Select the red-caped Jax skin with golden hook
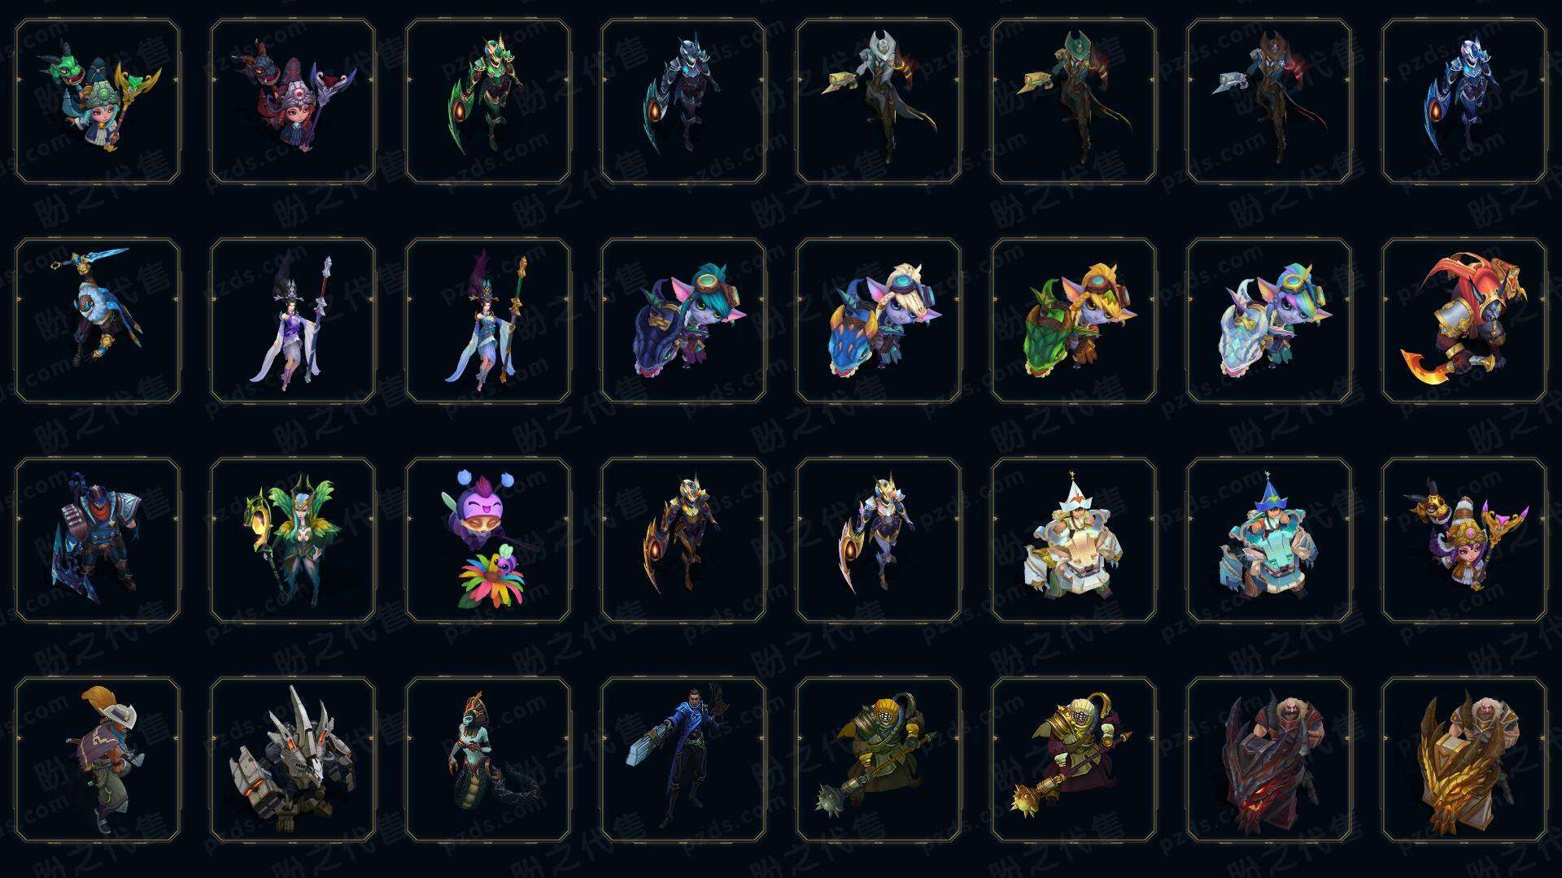 coord(1464,320)
